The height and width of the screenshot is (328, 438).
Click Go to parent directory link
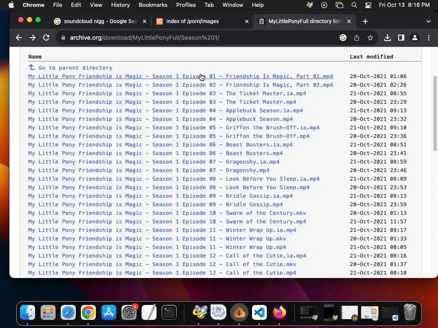pyautogui.click(x=75, y=67)
